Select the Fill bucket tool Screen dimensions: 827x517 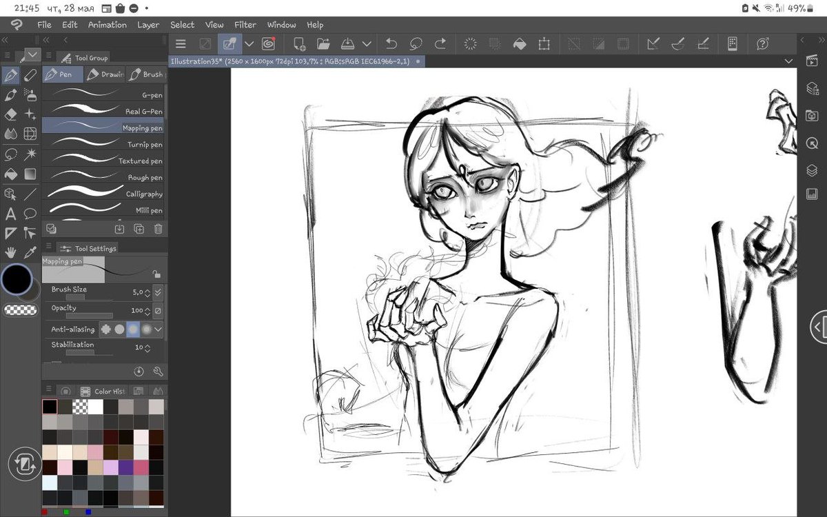tap(10, 174)
